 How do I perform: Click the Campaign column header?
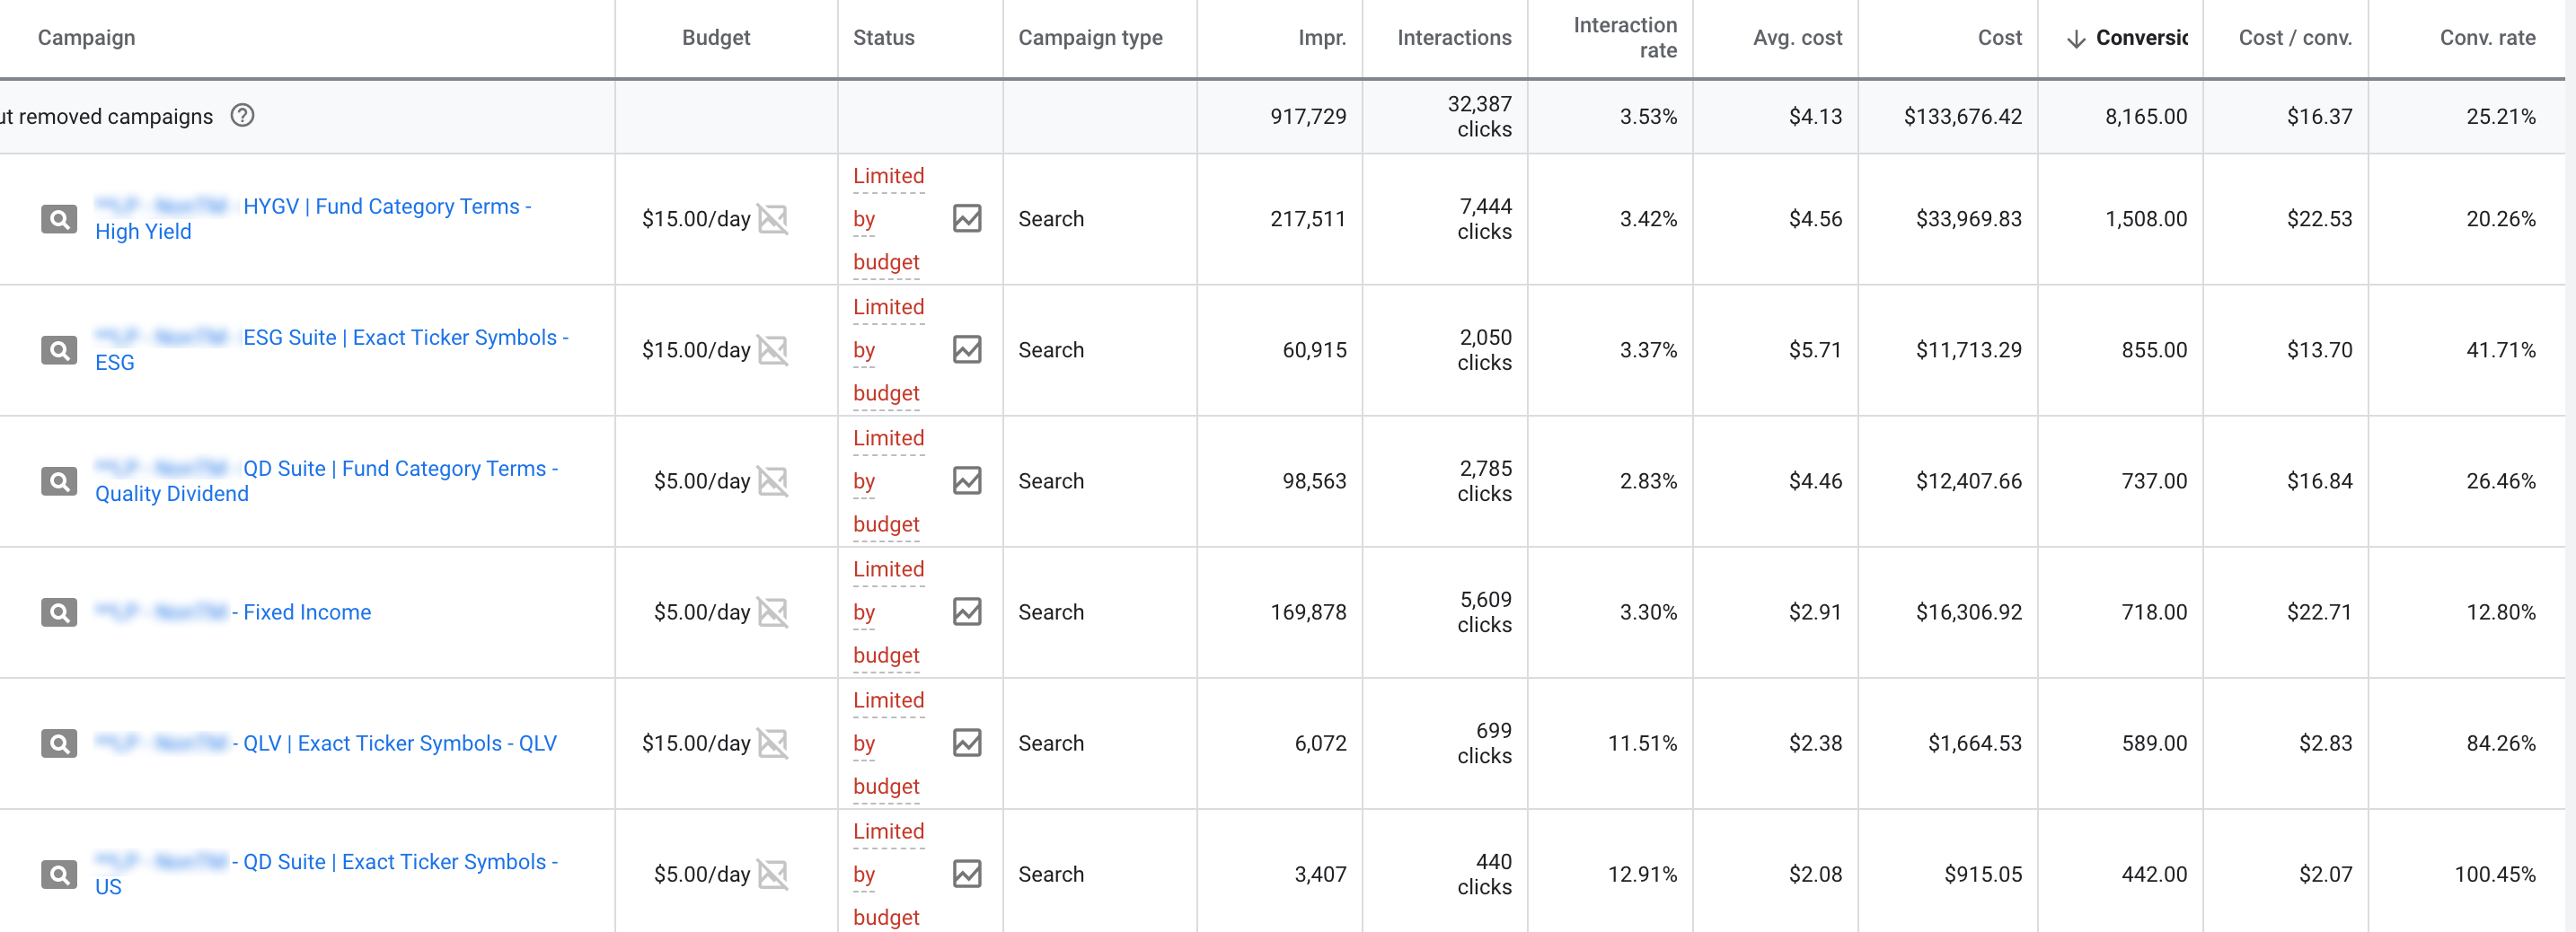pos(86,38)
